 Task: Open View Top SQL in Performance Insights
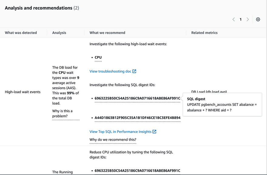120,132
